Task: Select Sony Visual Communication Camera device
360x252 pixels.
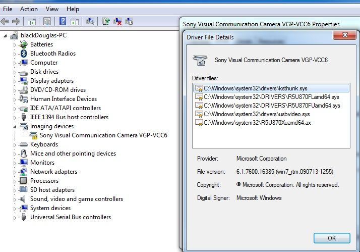Action: [103, 135]
